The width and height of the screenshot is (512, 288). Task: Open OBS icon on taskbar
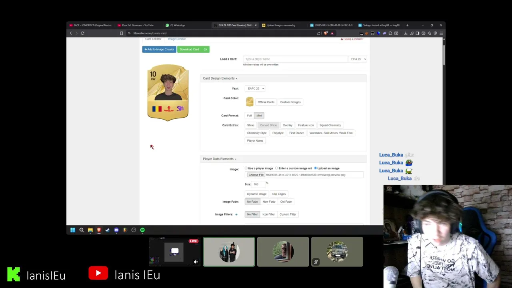click(x=134, y=230)
